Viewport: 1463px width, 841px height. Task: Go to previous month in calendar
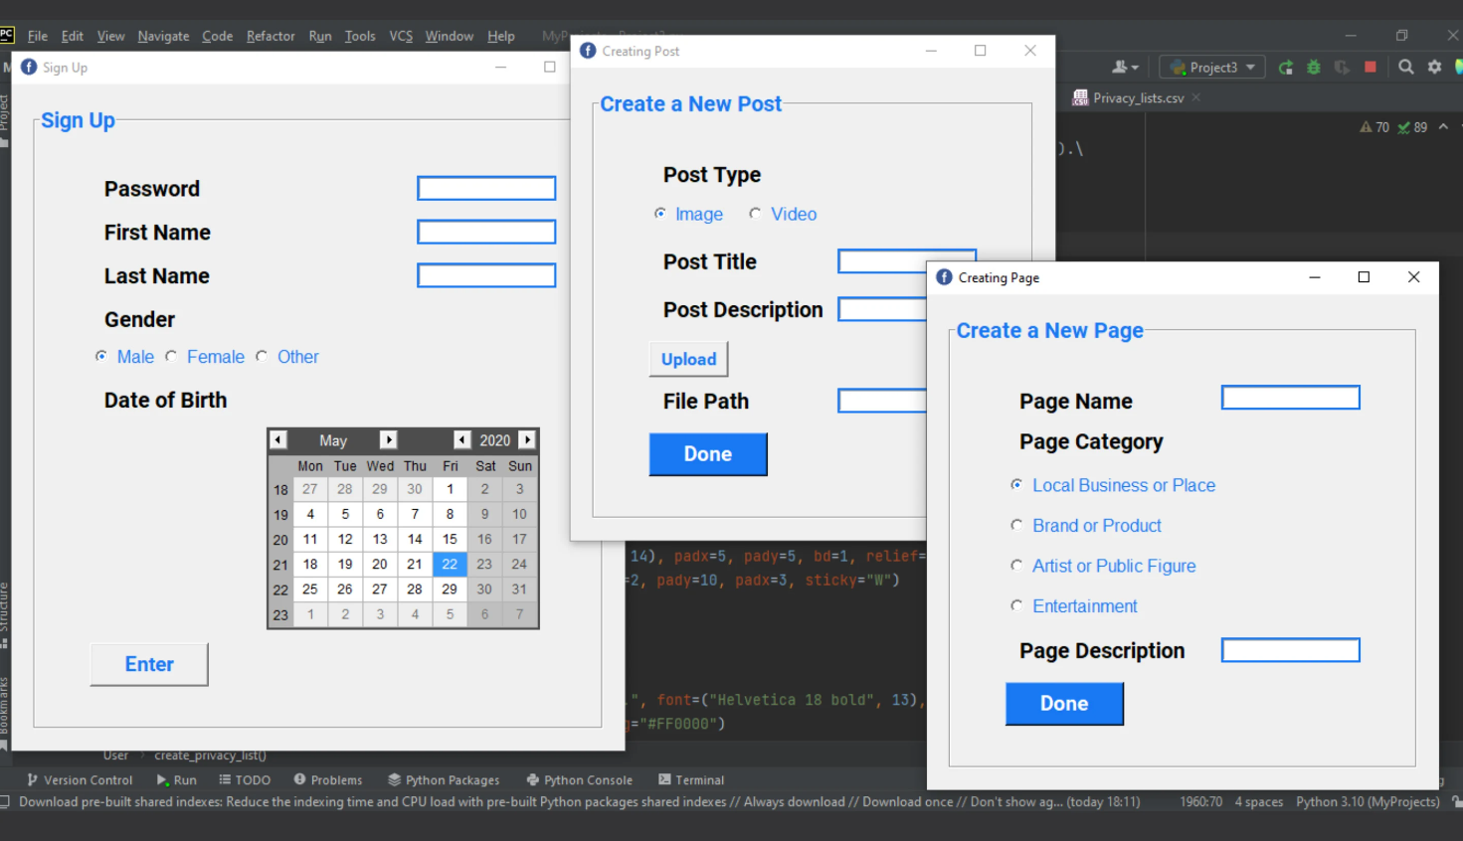coord(278,439)
